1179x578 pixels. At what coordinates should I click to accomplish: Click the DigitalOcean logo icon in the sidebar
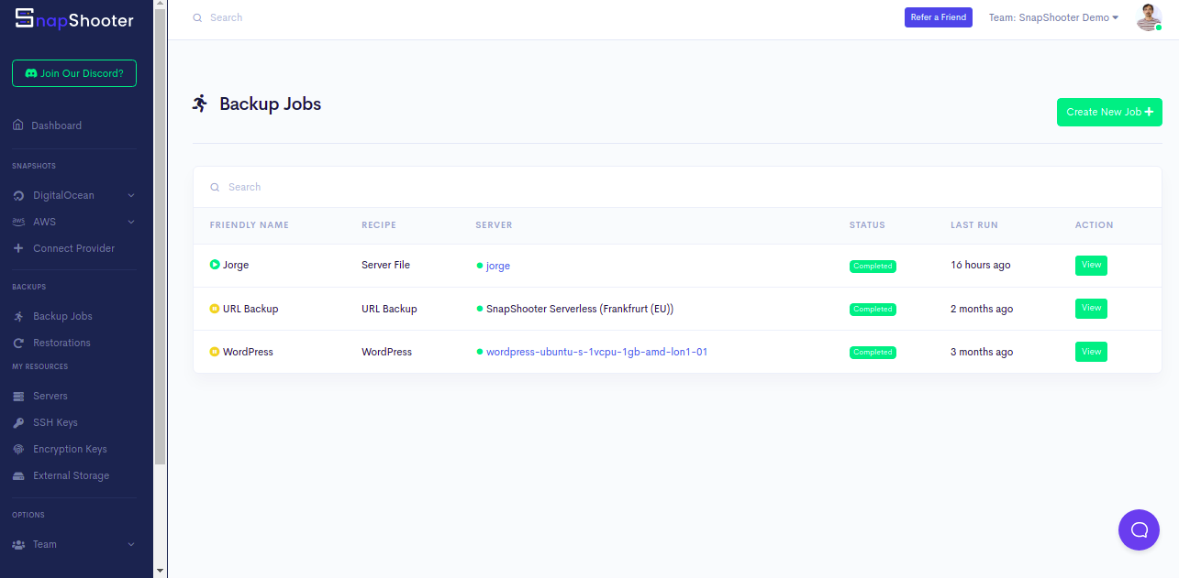tap(18, 195)
